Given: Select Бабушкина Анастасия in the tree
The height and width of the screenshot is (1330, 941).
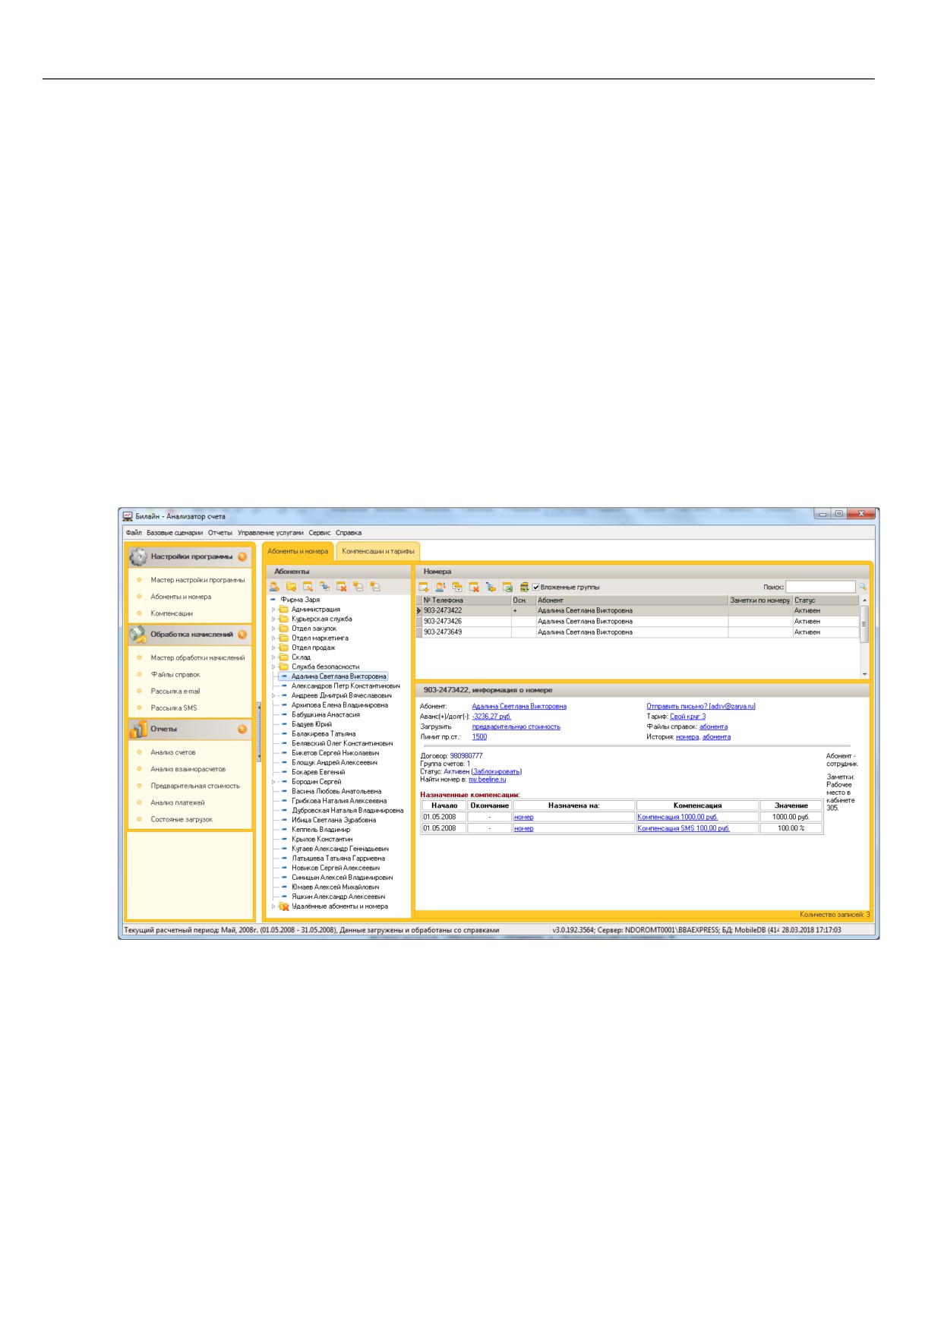Looking at the screenshot, I should click(x=326, y=715).
